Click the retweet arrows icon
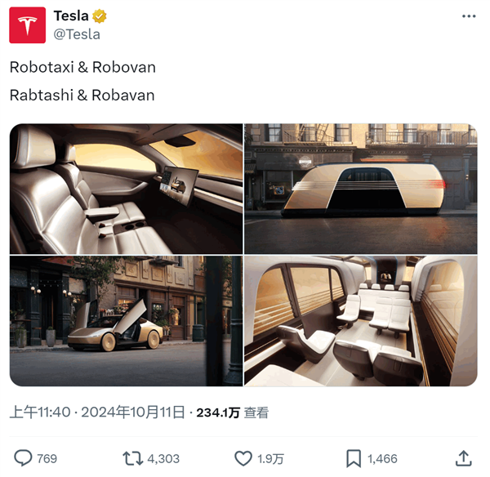This screenshot has height=477, width=490. pyautogui.click(x=133, y=458)
